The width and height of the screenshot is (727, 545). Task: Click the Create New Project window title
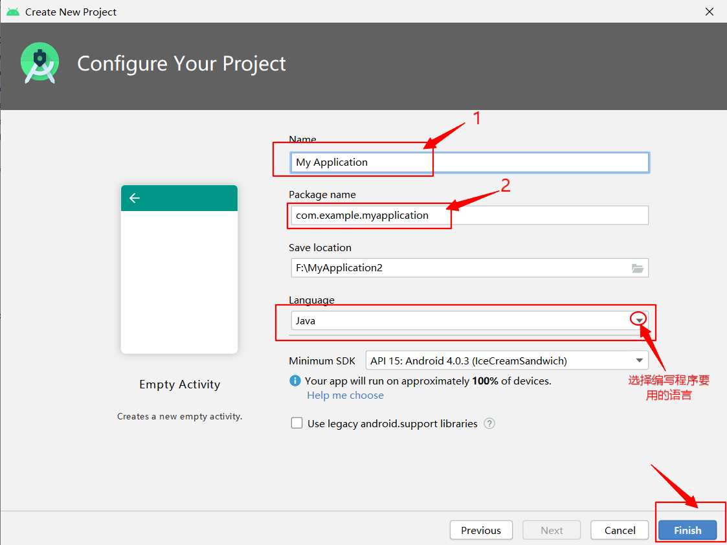click(71, 12)
